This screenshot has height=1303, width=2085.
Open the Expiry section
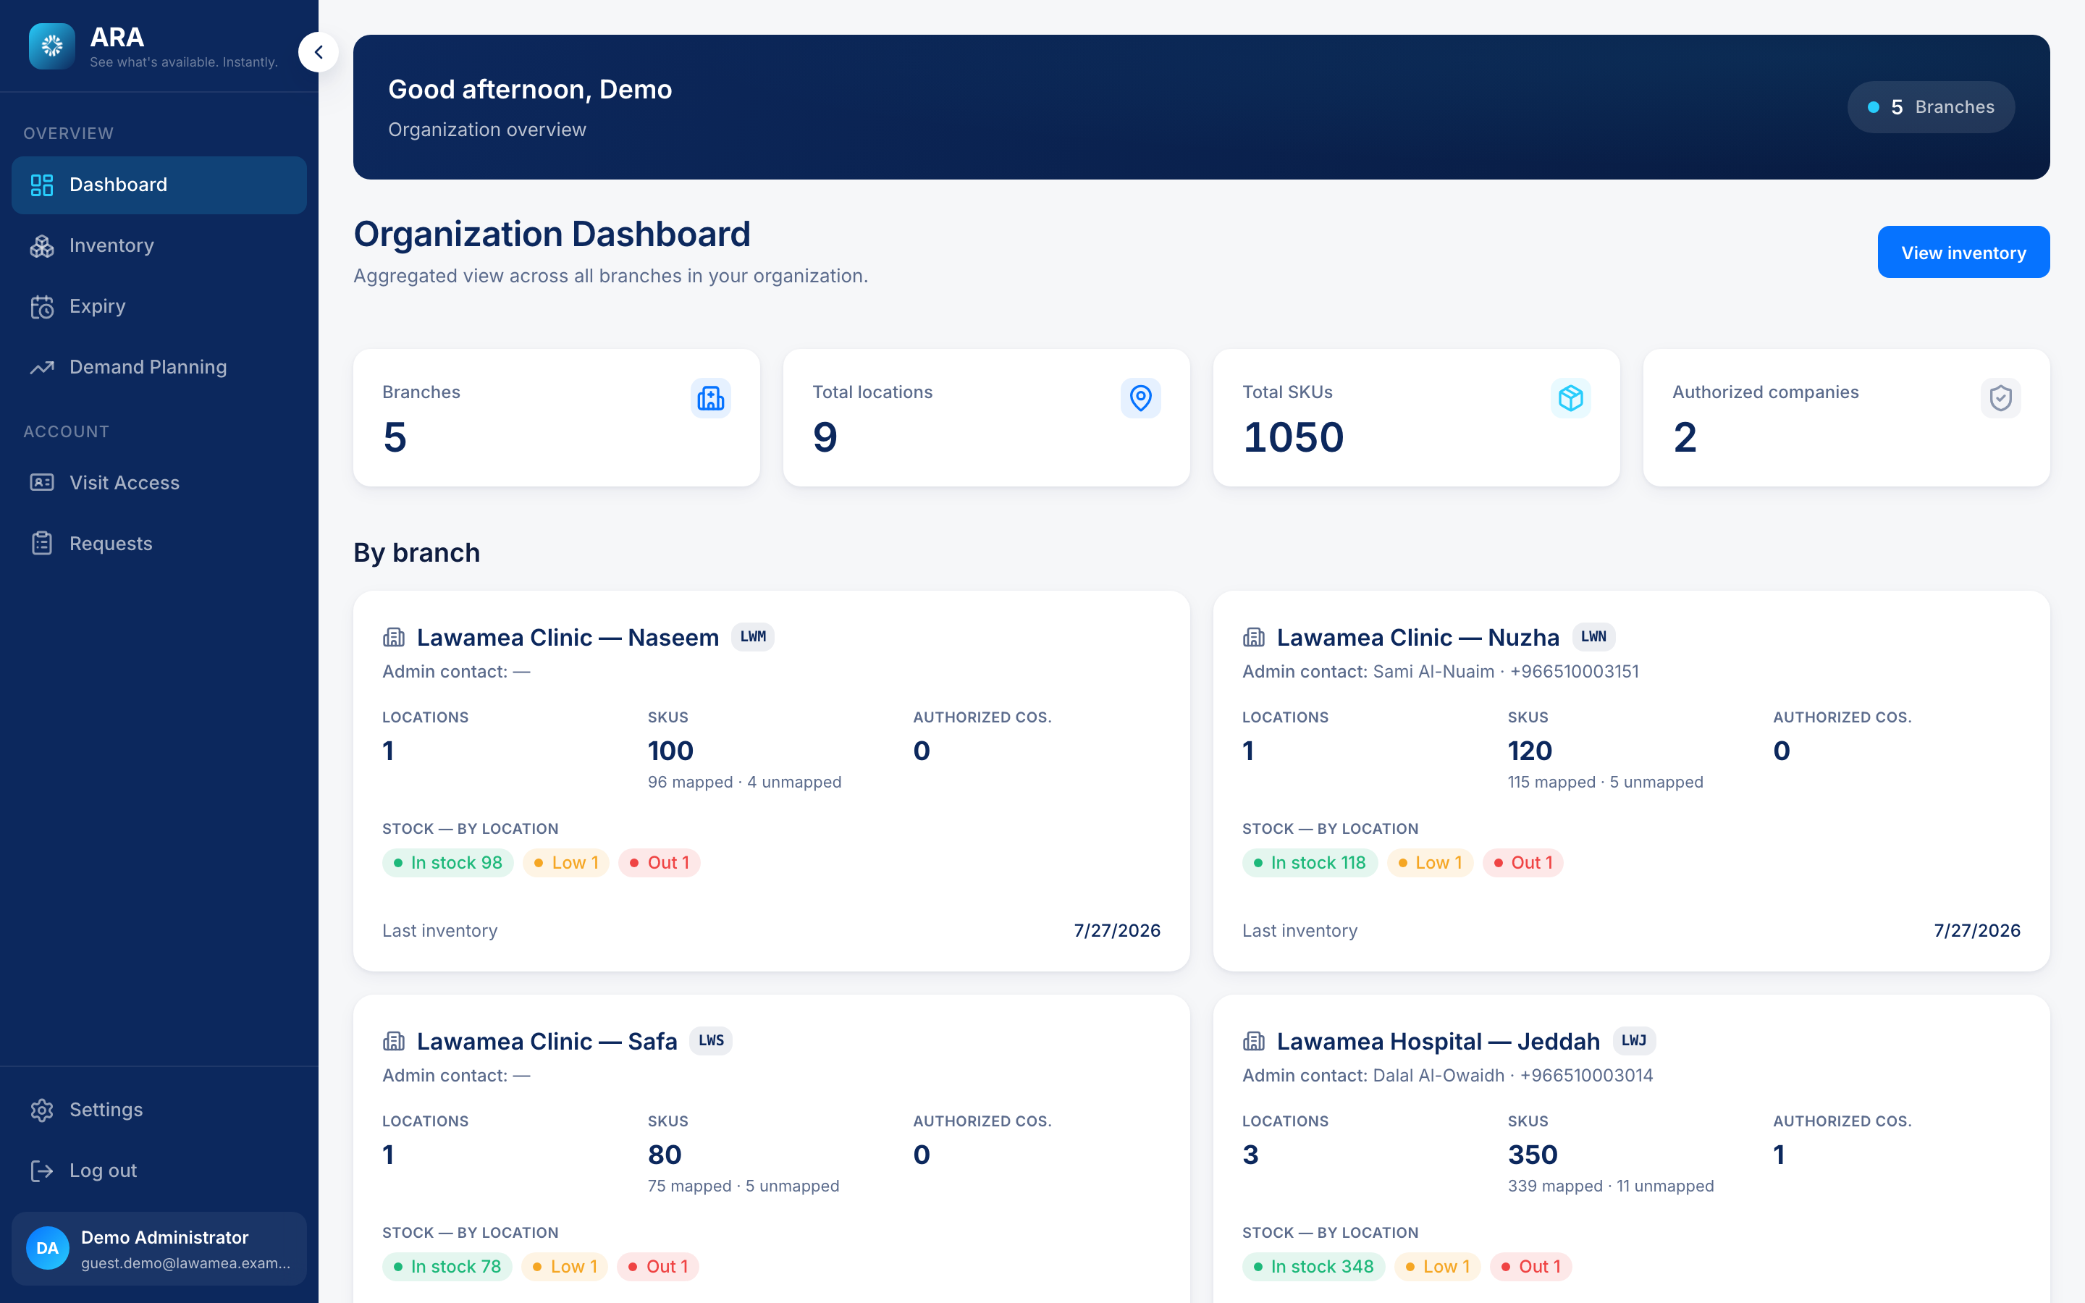[x=159, y=306]
